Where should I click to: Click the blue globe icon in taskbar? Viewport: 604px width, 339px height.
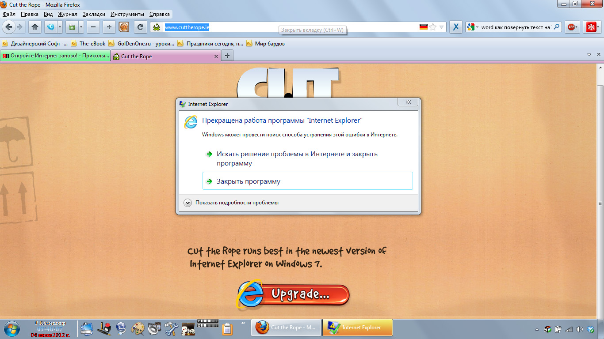[121, 328]
